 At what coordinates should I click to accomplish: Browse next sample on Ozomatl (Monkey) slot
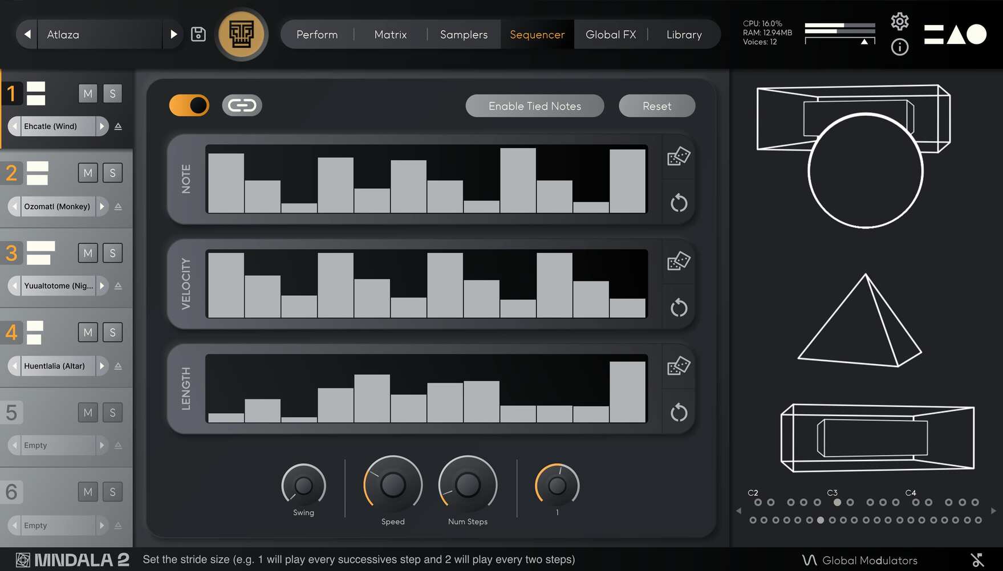click(x=102, y=206)
